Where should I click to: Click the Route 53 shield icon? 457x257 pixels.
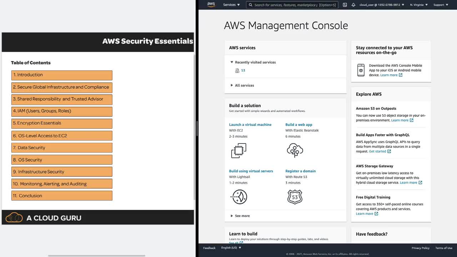tap(295, 197)
